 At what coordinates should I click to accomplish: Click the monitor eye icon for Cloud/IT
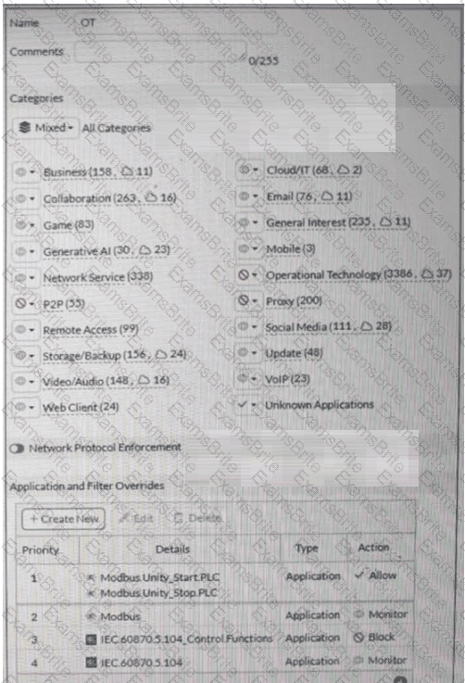pos(244,169)
